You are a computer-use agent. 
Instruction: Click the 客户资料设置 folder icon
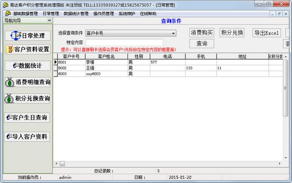click(x=10, y=49)
